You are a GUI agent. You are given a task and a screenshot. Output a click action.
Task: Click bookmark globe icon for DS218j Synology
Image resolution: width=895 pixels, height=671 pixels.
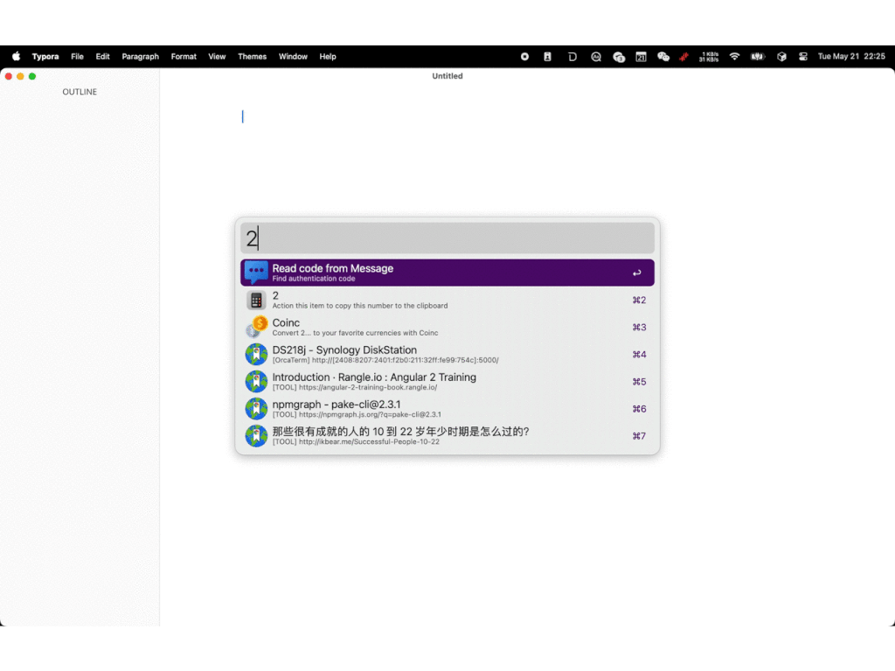(x=256, y=355)
